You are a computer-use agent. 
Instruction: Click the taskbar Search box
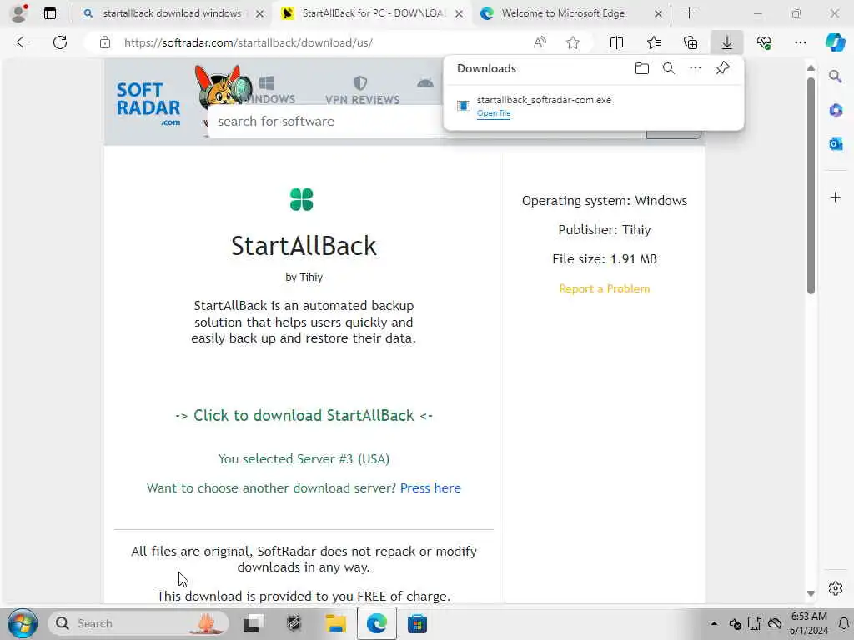(x=139, y=623)
